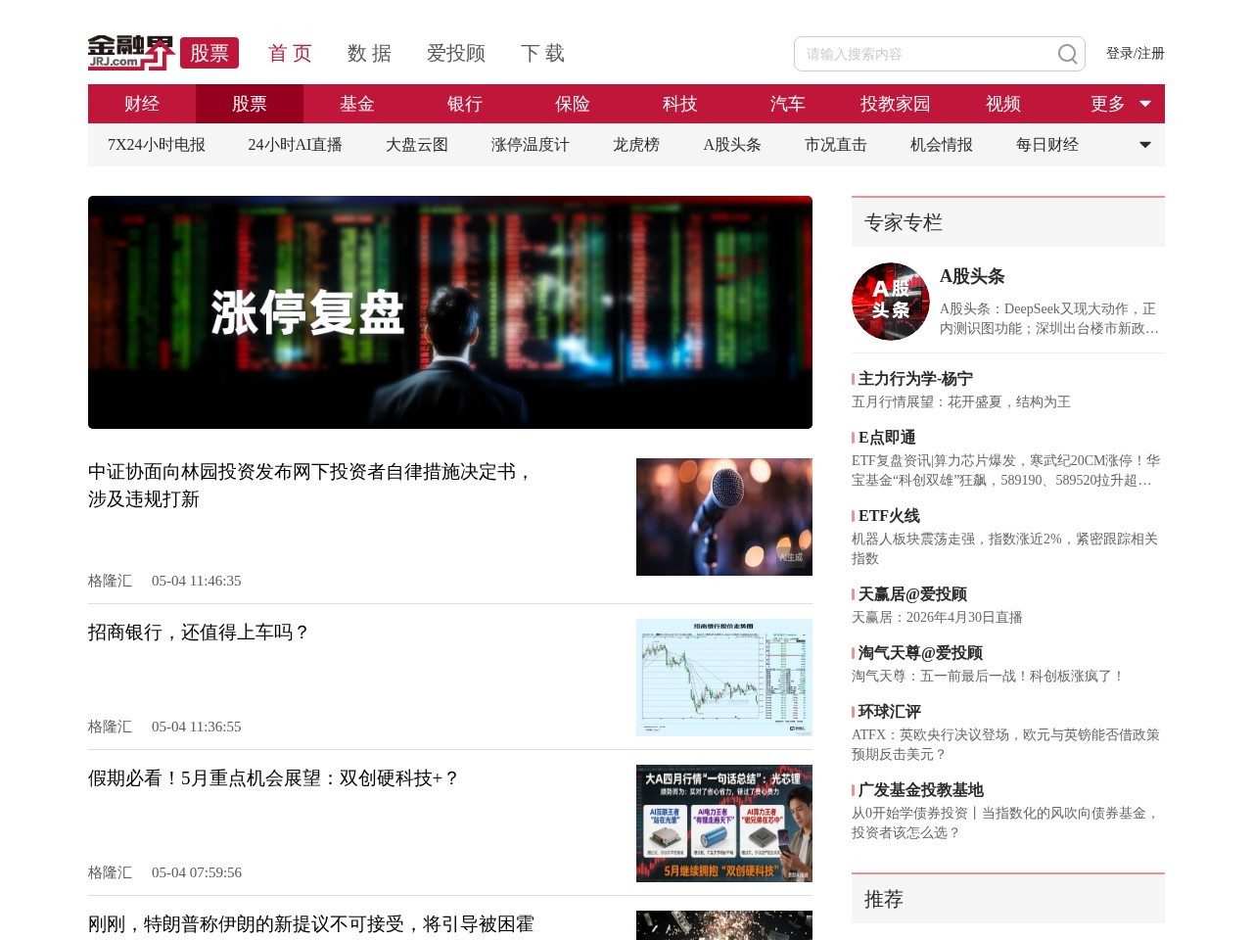Select the 银行 nav tab

click(x=465, y=104)
